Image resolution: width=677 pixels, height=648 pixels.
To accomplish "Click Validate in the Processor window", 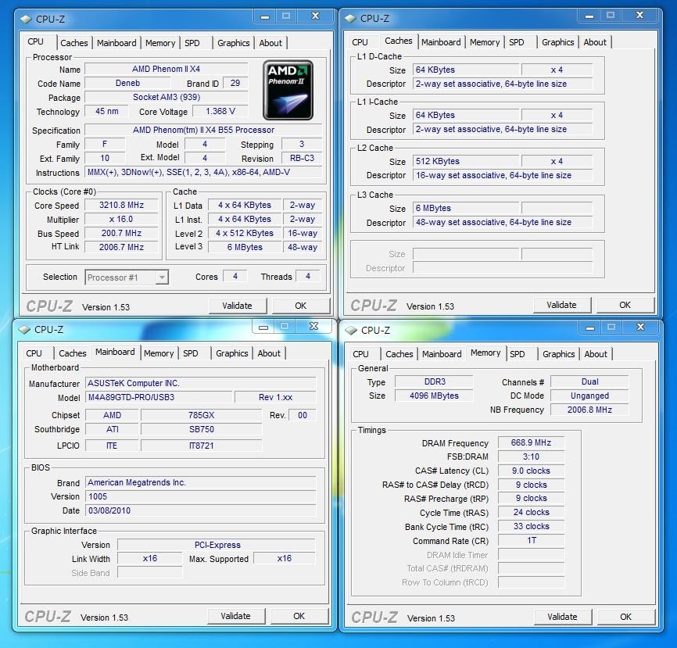I will pos(237,306).
